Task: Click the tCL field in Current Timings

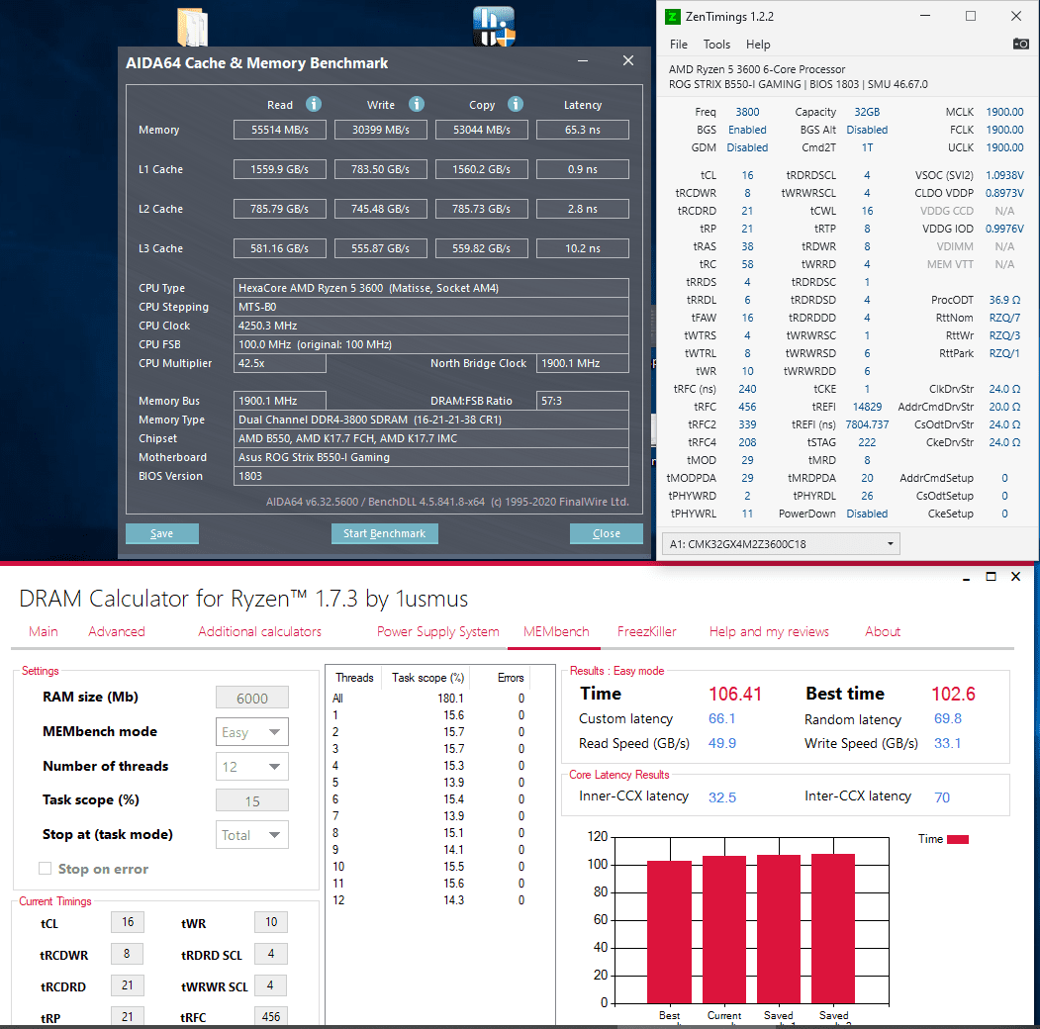Action: click(x=128, y=922)
